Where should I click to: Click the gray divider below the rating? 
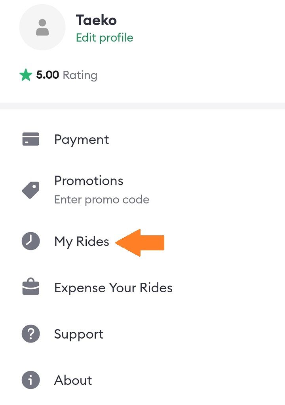(142, 106)
